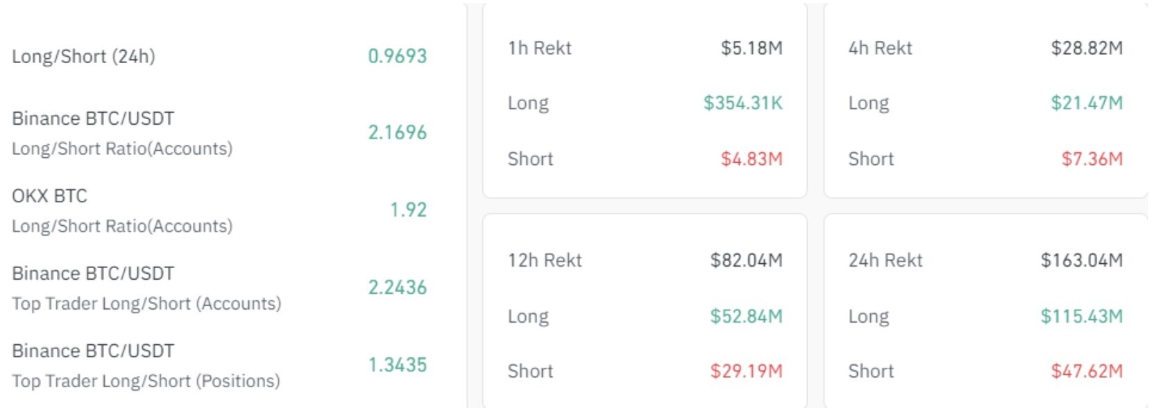This screenshot has height=408, width=1161.
Task: Click the Long/Short (24h) label
Action: pyautogui.click(x=83, y=56)
